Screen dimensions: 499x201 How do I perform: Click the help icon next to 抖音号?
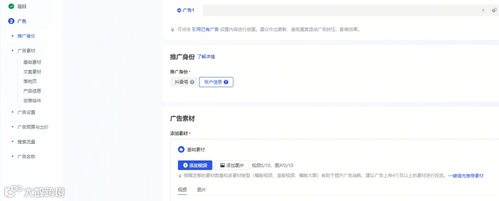click(192, 82)
